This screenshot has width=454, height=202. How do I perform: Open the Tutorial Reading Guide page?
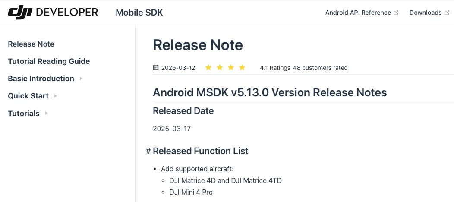click(x=49, y=61)
